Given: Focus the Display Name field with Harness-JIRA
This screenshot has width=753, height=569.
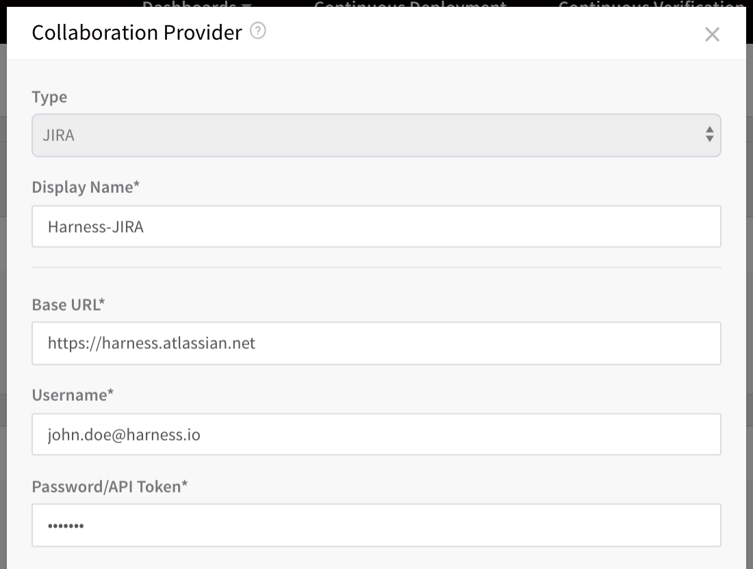Looking at the screenshot, I should pyautogui.click(x=376, y=226).
